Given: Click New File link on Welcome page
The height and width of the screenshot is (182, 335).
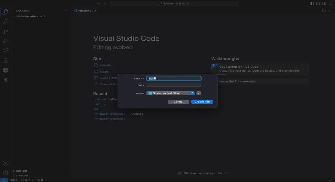Looking at the screenshot, I should tap(107, 65).
